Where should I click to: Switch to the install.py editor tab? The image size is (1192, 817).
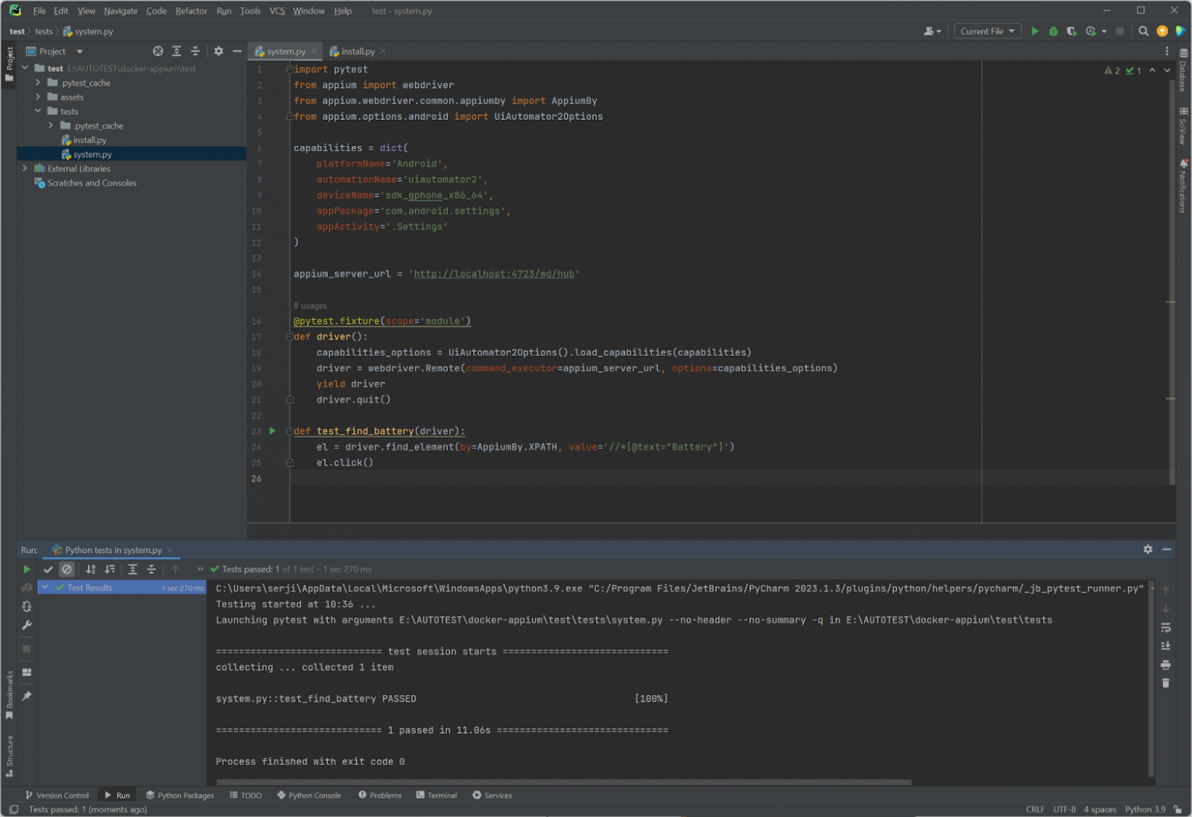click(x=357, y=51)
